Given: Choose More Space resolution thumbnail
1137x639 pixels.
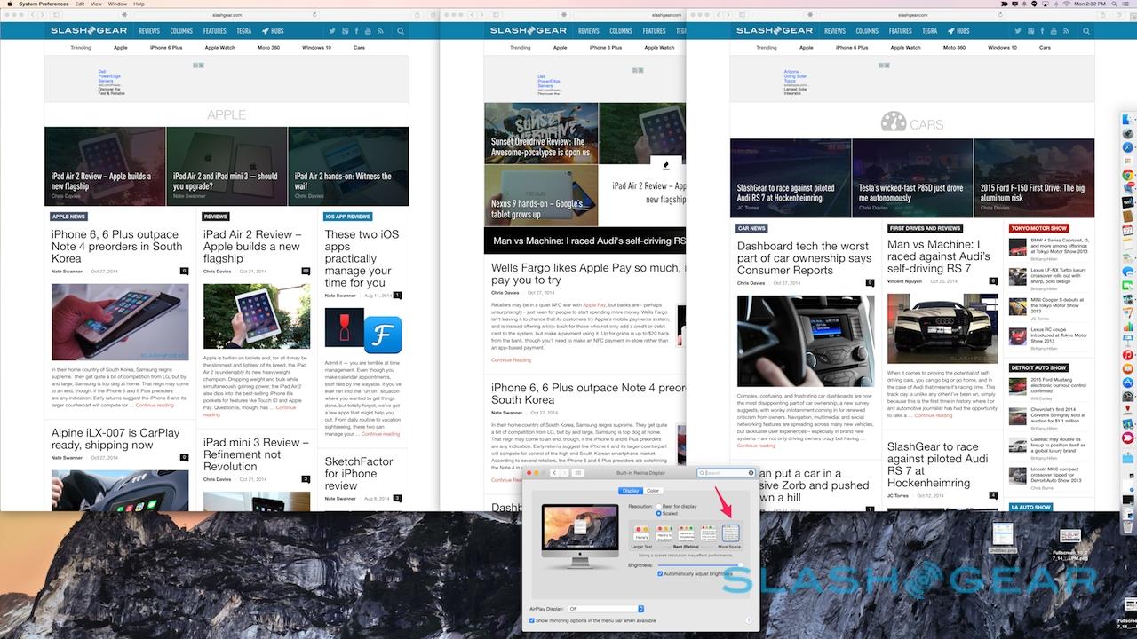Looking at the screenshot, I should 730,532.
